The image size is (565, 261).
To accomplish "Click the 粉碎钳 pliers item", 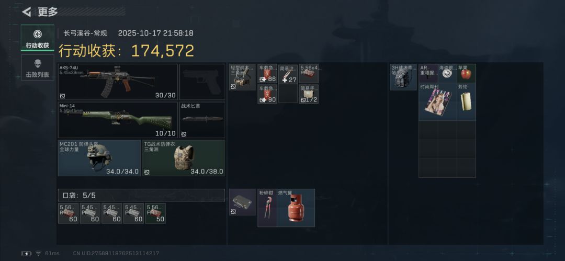I will (x=267, y=208).
